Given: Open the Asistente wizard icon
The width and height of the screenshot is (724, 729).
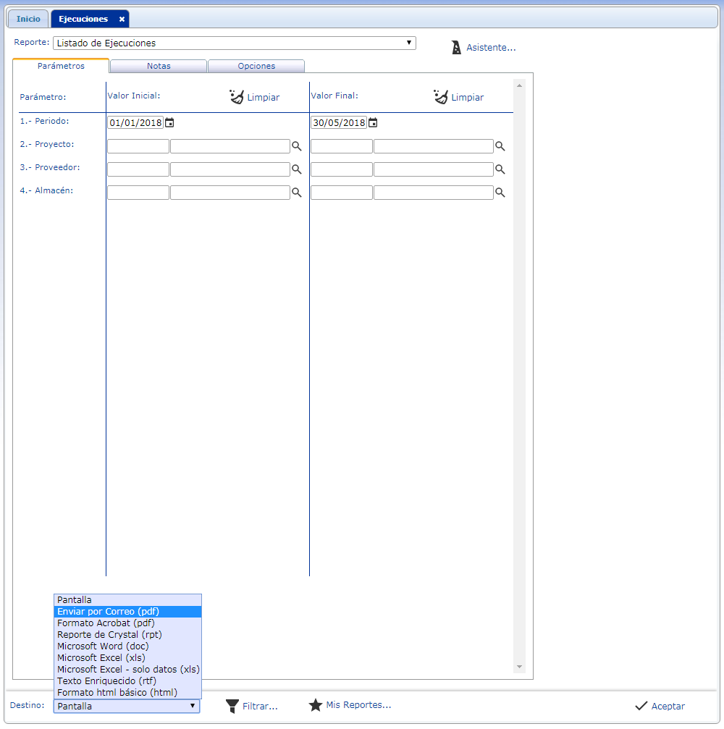Looking at the screenshot, I should 456,48.
